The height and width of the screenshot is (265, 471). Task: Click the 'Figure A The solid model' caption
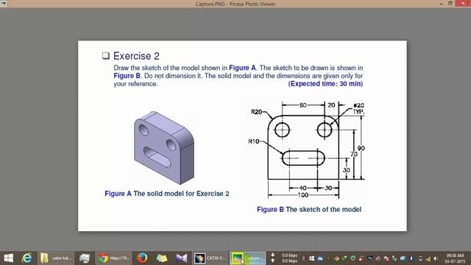[x=167, y=194]
